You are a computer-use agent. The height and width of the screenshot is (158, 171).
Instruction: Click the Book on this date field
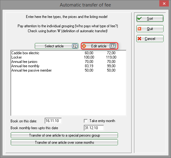(x=53, y=121)
